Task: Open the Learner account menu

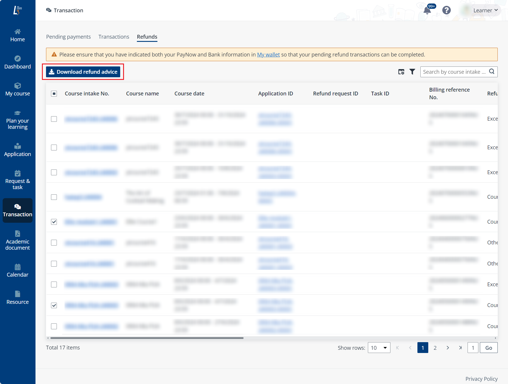Action: point(485,11)
